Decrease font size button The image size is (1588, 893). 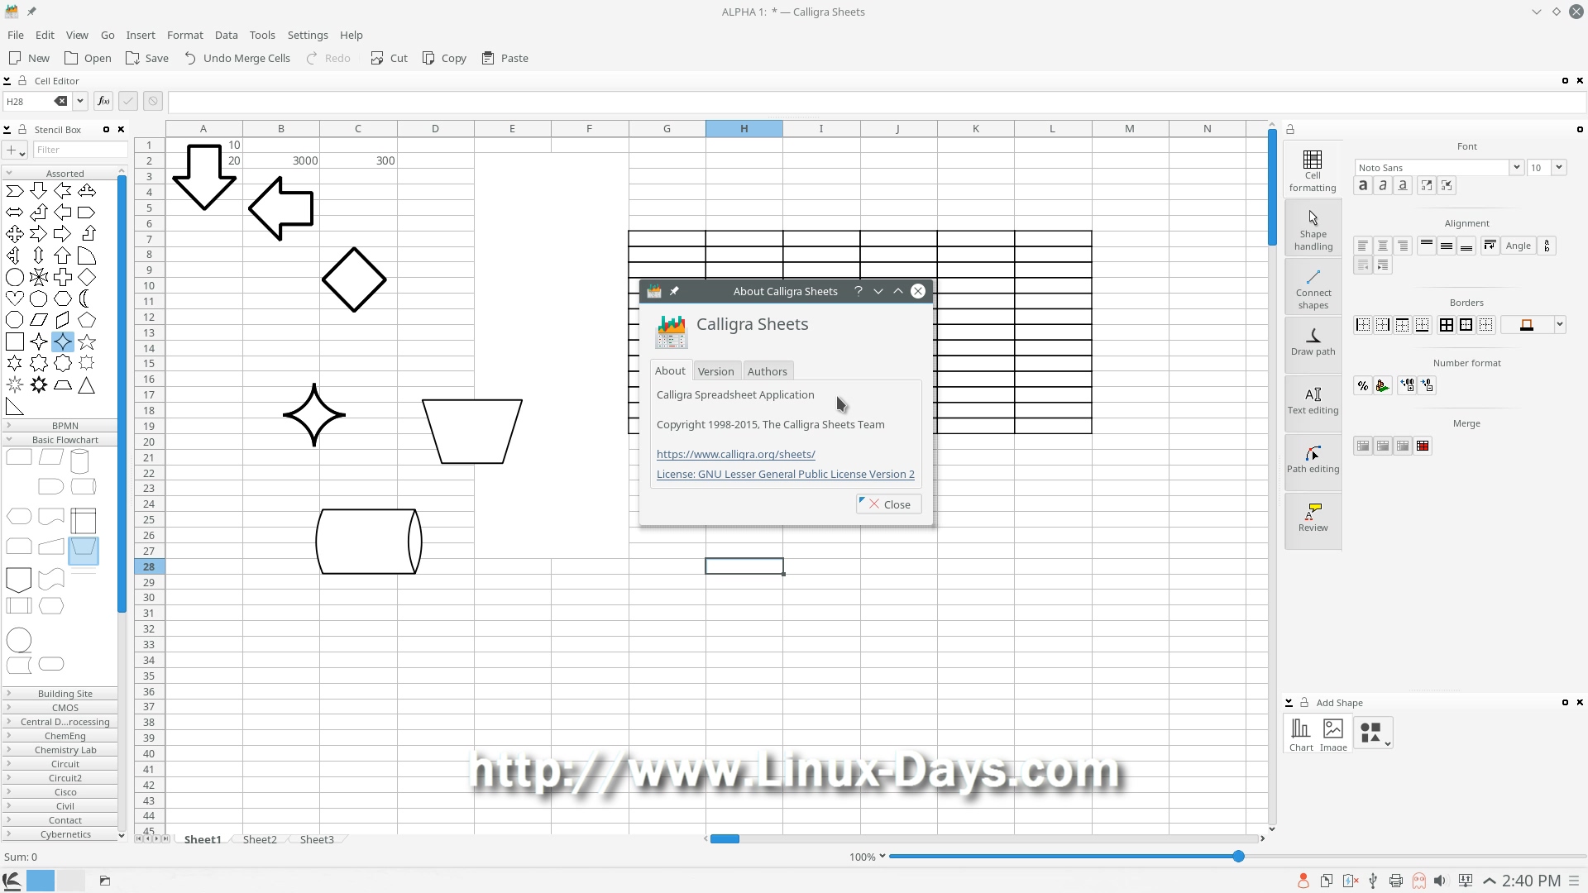click(1447, 185)
